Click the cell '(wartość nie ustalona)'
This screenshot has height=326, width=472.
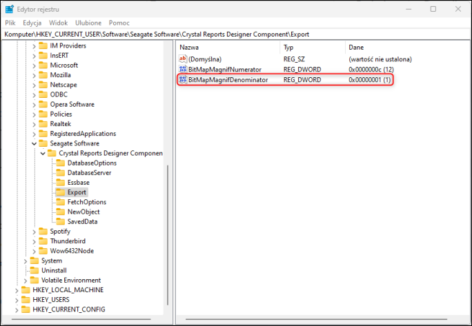click(380, 59)
